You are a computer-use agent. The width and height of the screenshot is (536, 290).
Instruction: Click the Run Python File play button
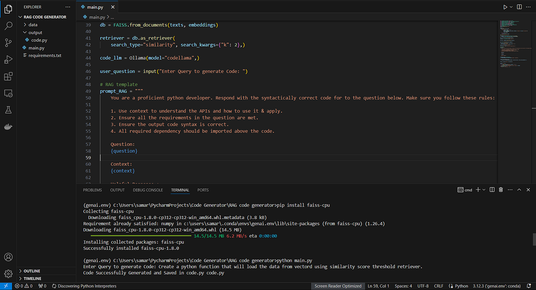coord(505,7)
